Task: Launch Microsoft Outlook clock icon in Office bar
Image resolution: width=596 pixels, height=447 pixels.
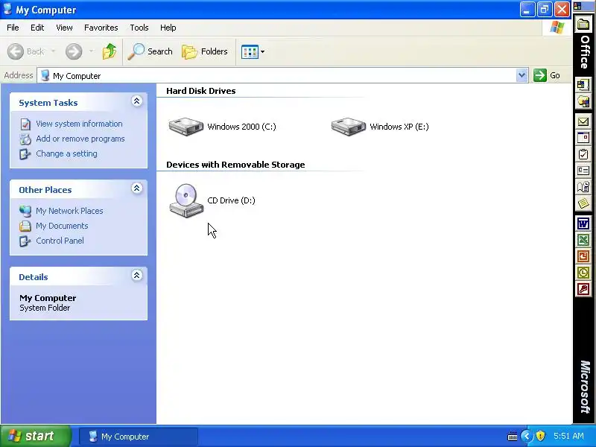Action: [x=583, y=273]
